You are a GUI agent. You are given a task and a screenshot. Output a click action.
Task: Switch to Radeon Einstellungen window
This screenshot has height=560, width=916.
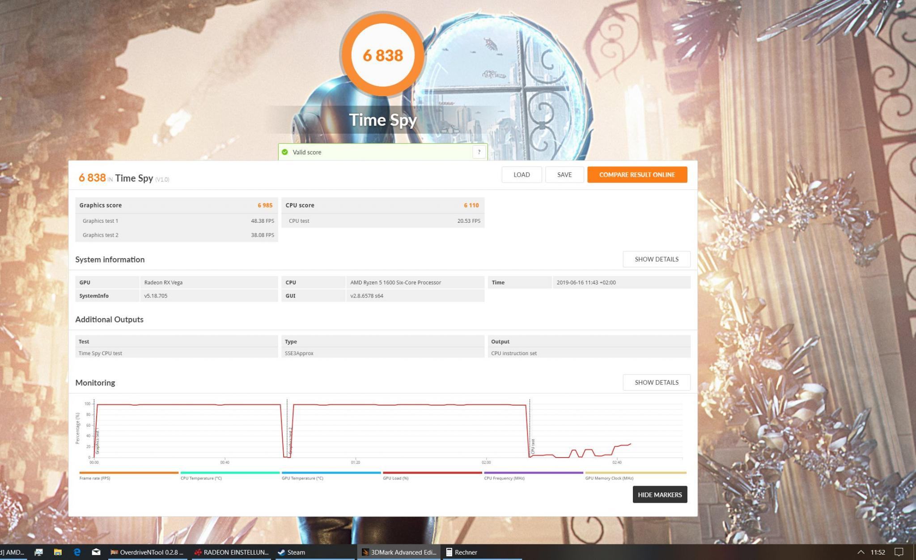click(231, 552)
